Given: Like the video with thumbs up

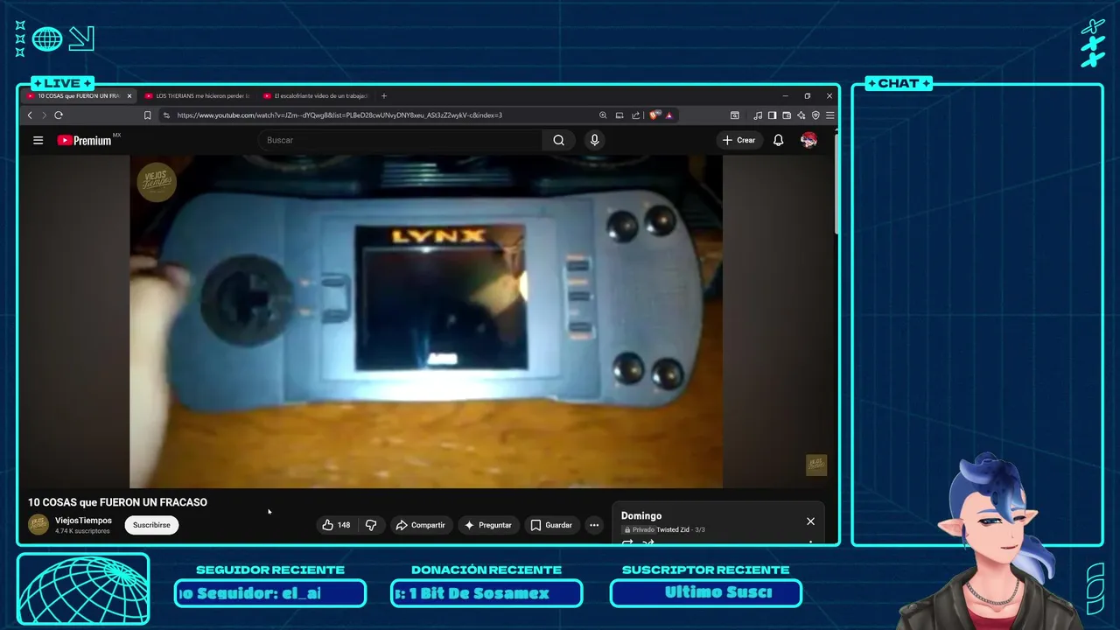Looking at the screenshot, I should tap(336, 525).
